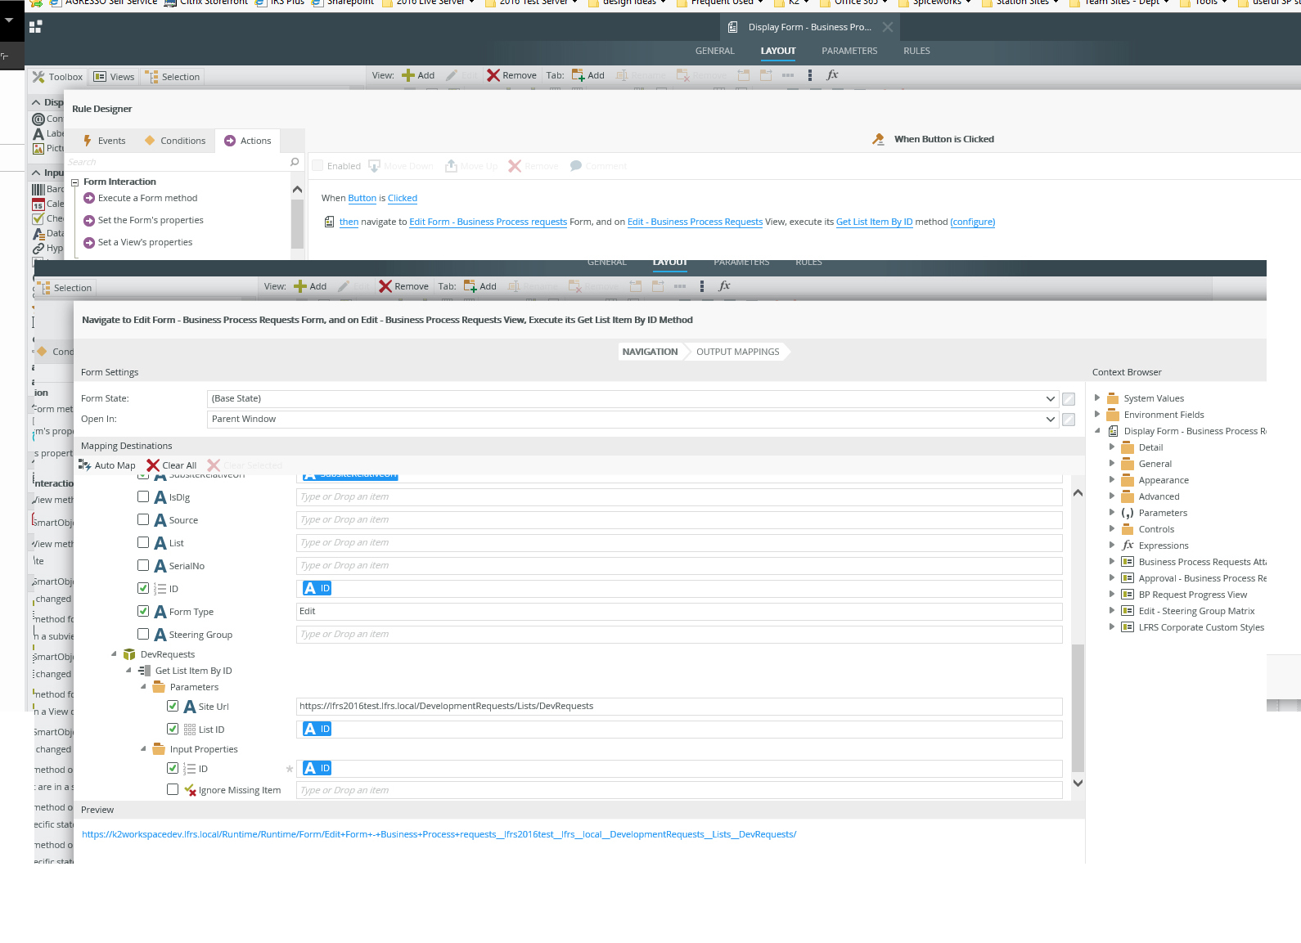Open the Selection tab in top toolbar
This screenshot has height=943, width=1301.
click(173, 77)
